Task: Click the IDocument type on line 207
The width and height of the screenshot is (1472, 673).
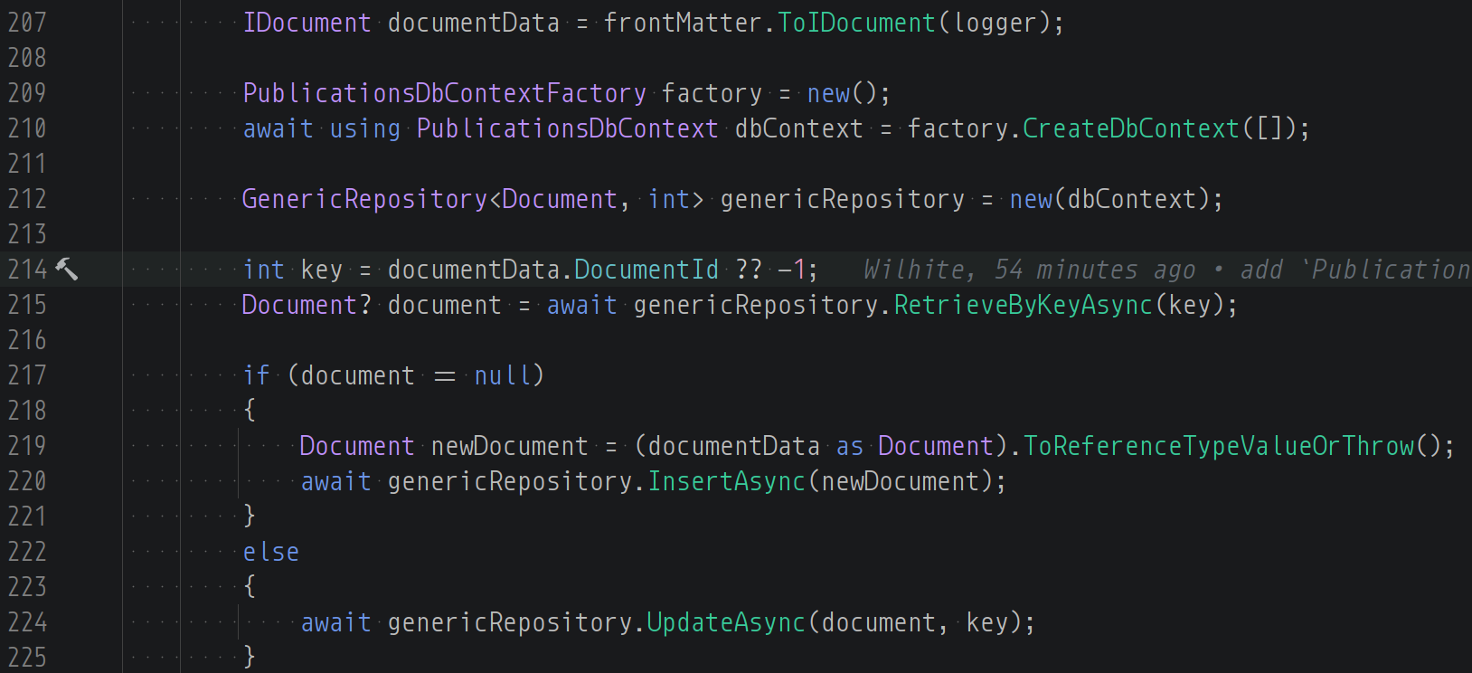Action: pos(307,23)
